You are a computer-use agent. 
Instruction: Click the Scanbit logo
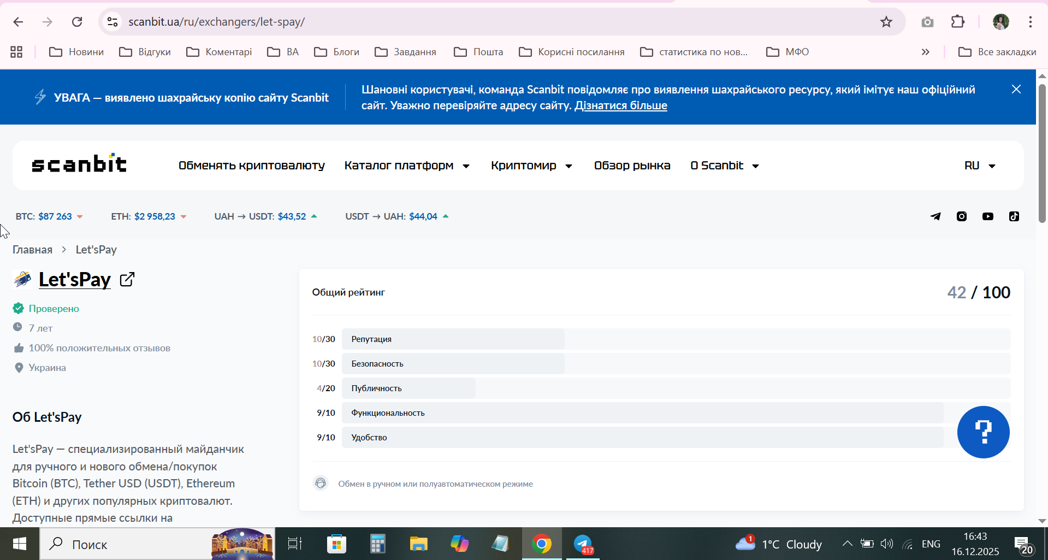[x=79, y=163]
